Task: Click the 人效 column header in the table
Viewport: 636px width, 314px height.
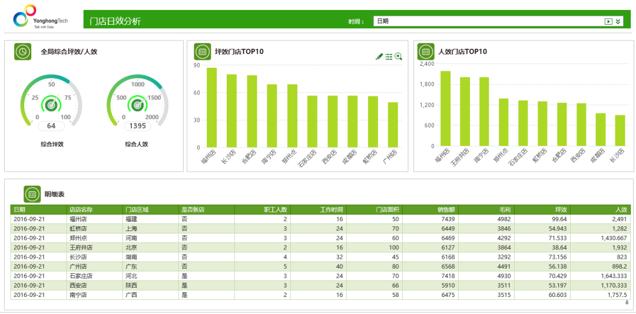Action: point(600,209)
